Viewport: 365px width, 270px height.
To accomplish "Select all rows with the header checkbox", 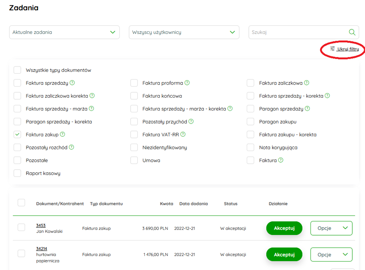I will pos(21,202).
